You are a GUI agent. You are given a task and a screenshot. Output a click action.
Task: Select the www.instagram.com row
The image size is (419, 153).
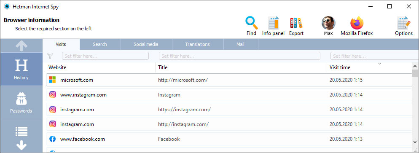[x=229, y=95]
